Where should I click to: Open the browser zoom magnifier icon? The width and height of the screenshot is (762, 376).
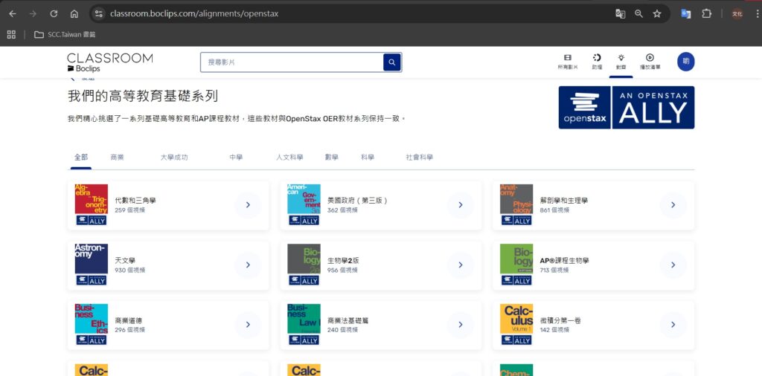point(639,13)
